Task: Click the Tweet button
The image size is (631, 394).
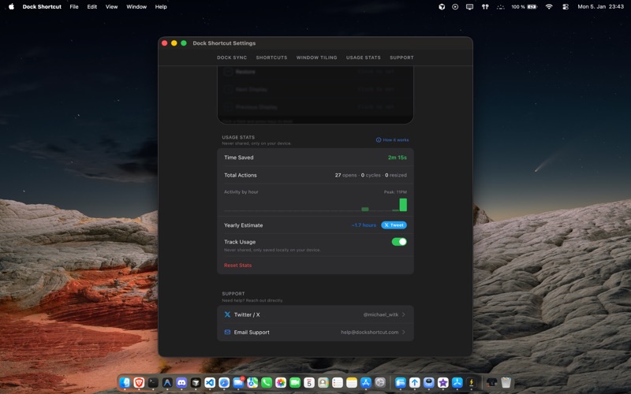Action: (x=394, y=225)
